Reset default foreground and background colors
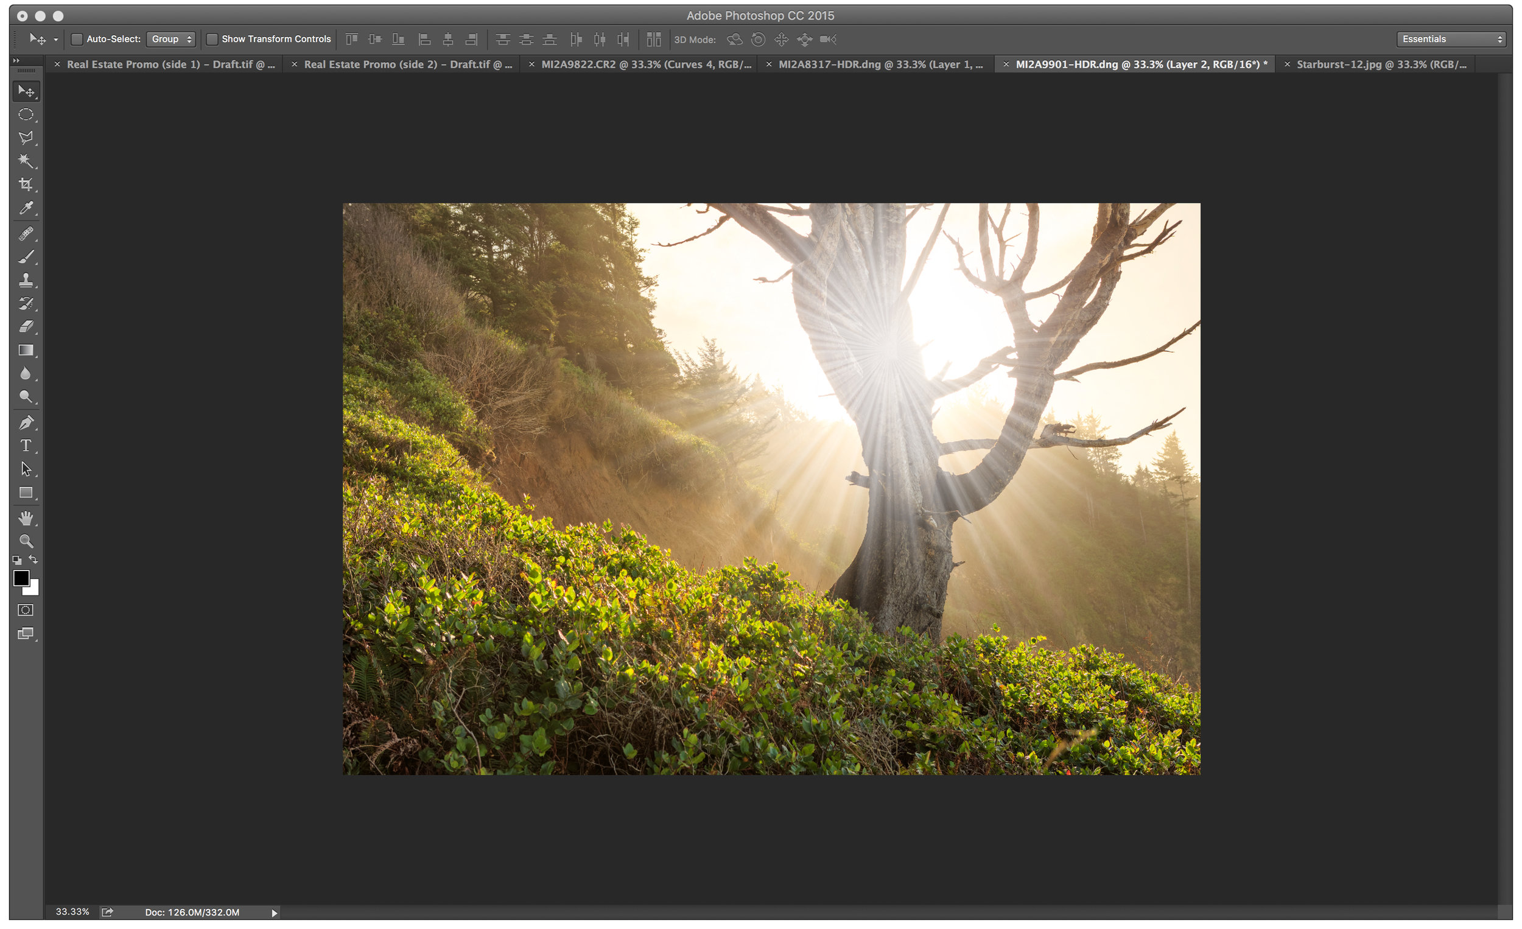 [x=16, y=561]
